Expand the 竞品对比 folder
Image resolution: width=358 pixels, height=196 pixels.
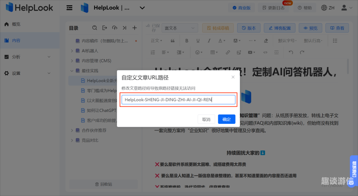tap(72, 140)
